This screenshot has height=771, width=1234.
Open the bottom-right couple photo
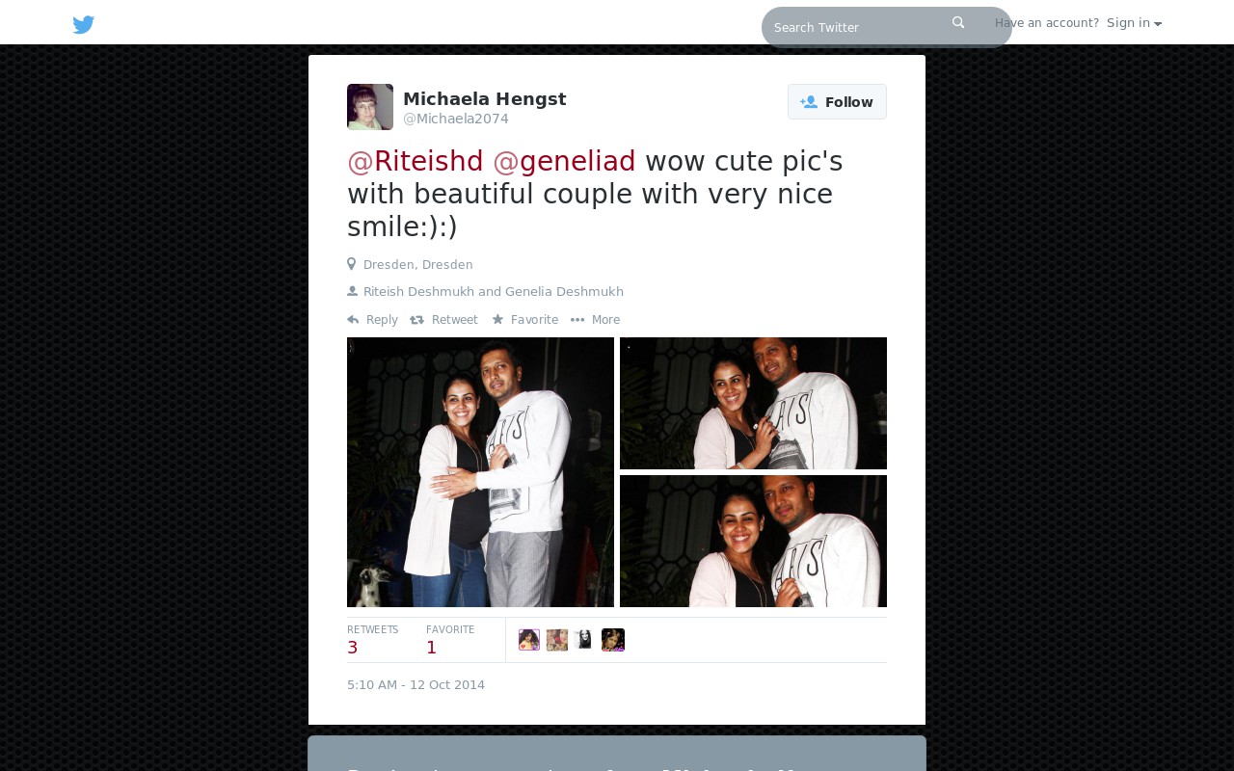pyautogui.click(x=753, y=541)
